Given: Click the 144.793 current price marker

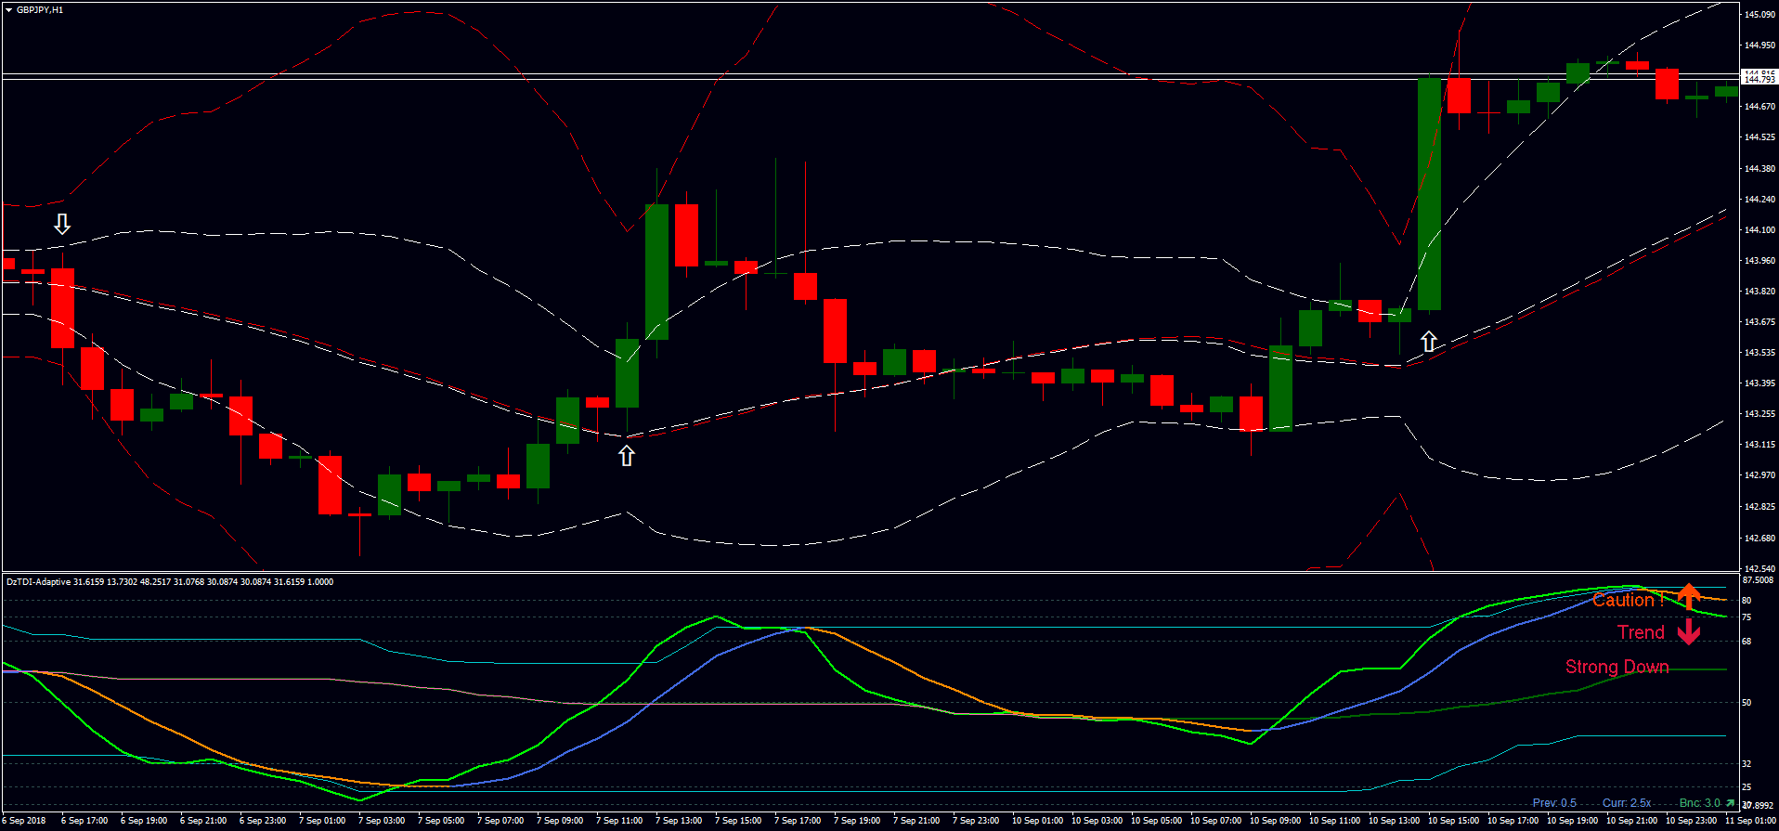Looking at the screenshot, I should (1760, 80).
